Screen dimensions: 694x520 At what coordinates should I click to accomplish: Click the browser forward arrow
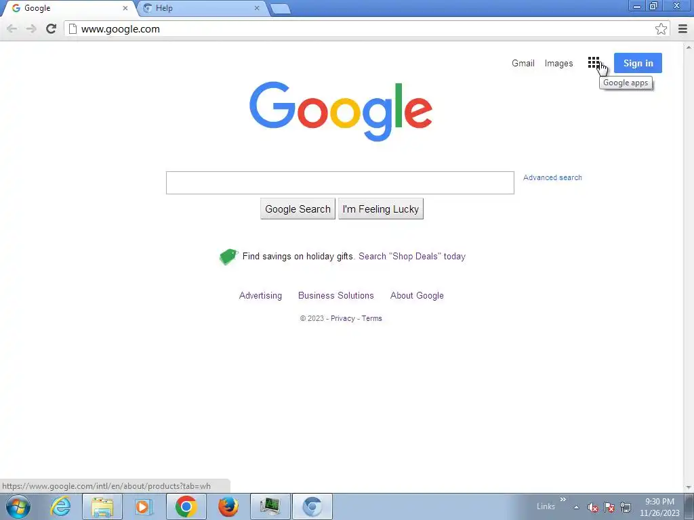click(x=31, y=29)
